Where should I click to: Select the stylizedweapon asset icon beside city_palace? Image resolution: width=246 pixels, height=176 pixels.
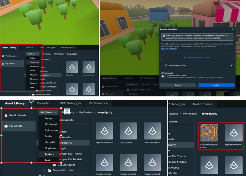105,131
